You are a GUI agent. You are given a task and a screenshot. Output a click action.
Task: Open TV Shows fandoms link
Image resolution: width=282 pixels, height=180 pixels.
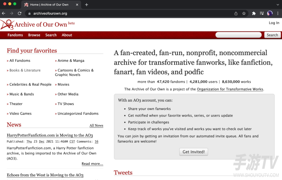[66, 104]
